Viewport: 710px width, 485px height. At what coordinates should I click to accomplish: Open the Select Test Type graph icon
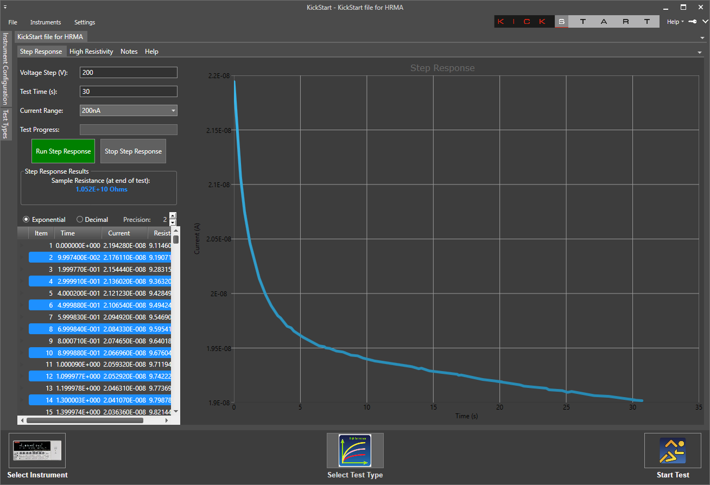[355, 450]
